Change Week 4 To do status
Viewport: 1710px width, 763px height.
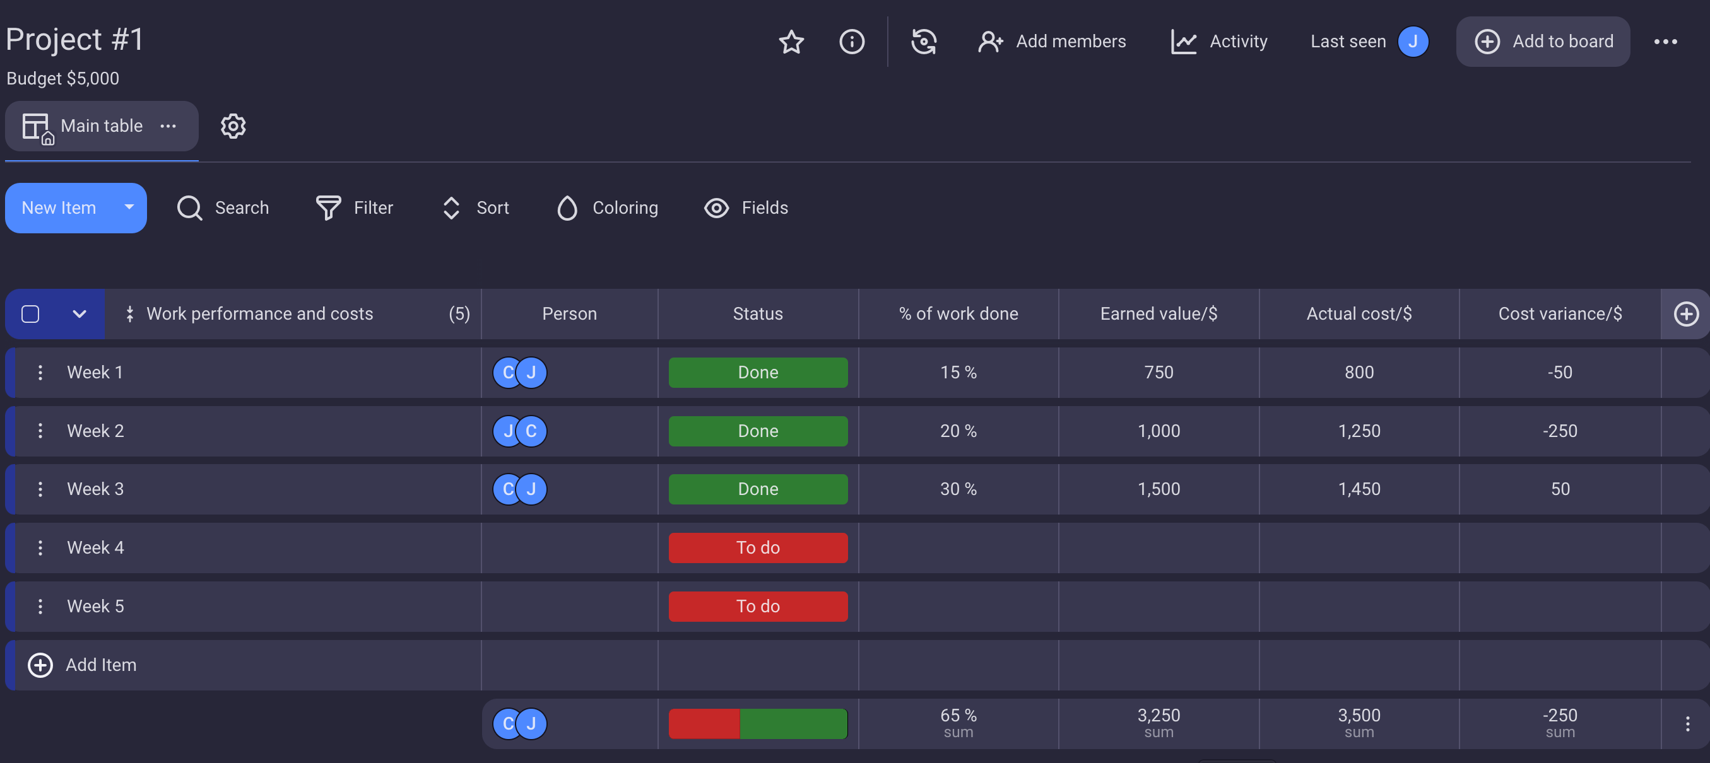pos(757,547)
